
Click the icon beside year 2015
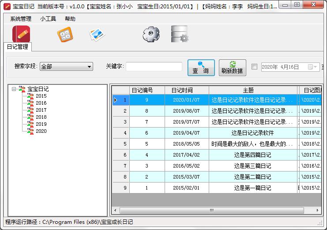point(30,96)
